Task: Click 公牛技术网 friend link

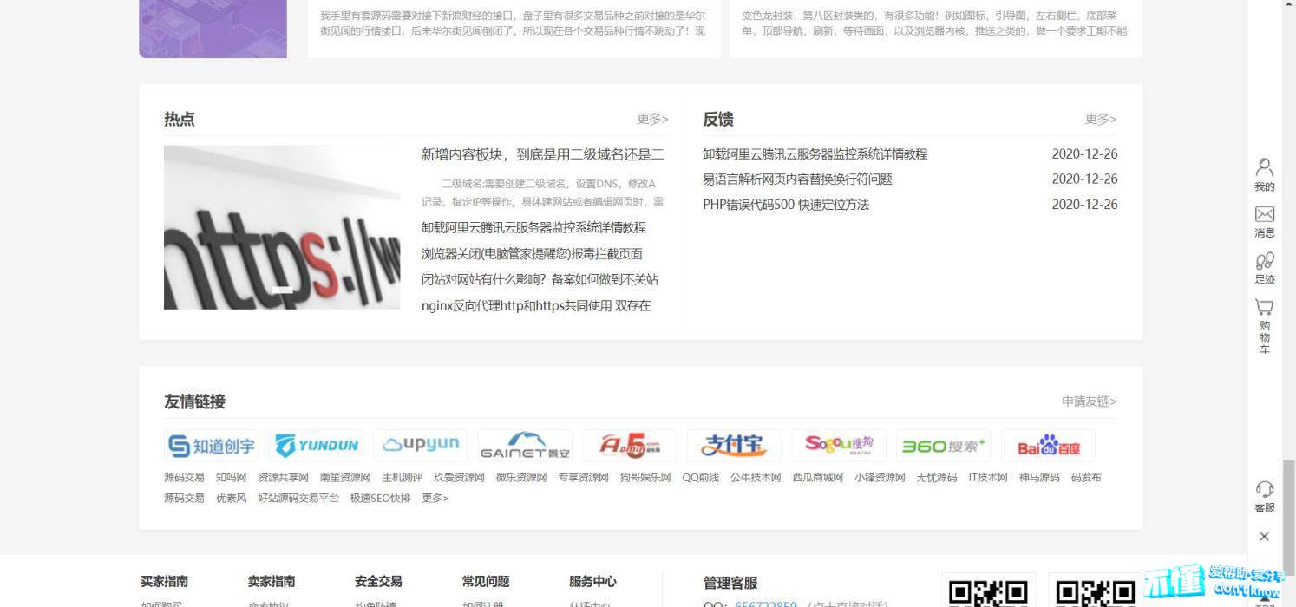Action: click(756, 477)
